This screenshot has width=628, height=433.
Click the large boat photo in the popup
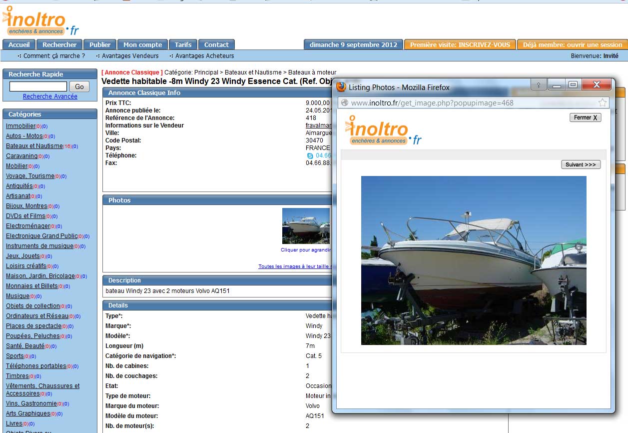pyautogui.click(x=474, y=260)
